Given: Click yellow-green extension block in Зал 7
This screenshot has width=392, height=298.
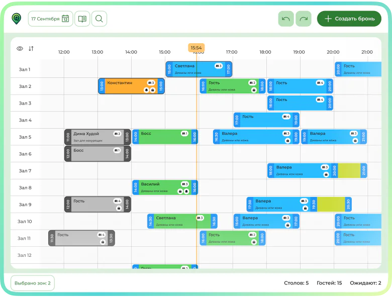Looking at the screenshot, I should (349, 171).
